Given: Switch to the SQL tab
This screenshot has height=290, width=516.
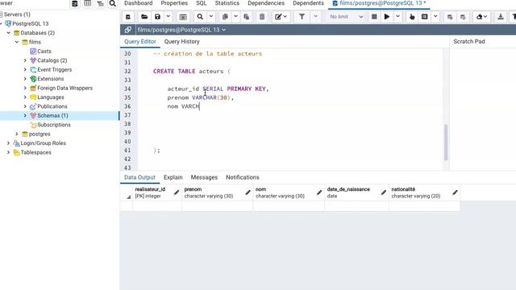Looking at the screenshot, I should click(x=201, y=3).
